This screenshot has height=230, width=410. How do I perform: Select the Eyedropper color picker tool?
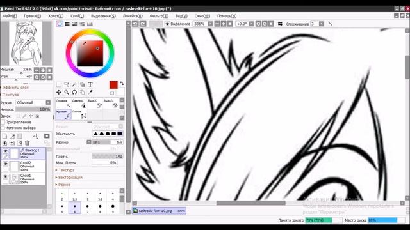(x=90, y=92)
